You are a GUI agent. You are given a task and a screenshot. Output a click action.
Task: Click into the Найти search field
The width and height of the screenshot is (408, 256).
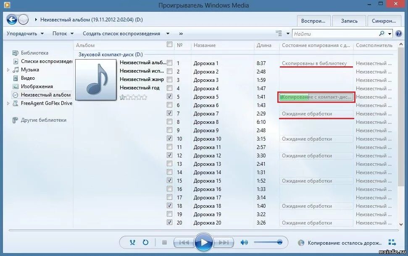pyautogui.click(x=336, y=34)
